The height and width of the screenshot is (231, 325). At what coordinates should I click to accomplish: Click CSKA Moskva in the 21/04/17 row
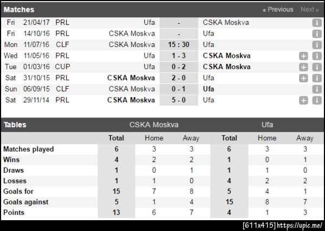(226, 23)
